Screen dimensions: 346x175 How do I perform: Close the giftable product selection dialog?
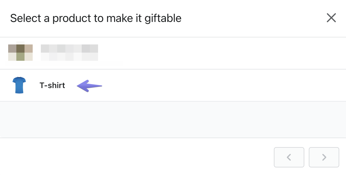pyautogui.click(x=331, y=18)
